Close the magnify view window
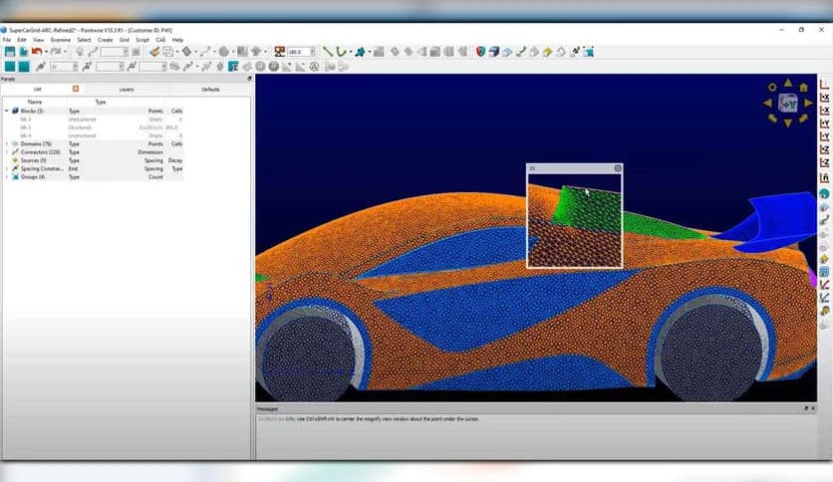833x482 pixels. 618,168
